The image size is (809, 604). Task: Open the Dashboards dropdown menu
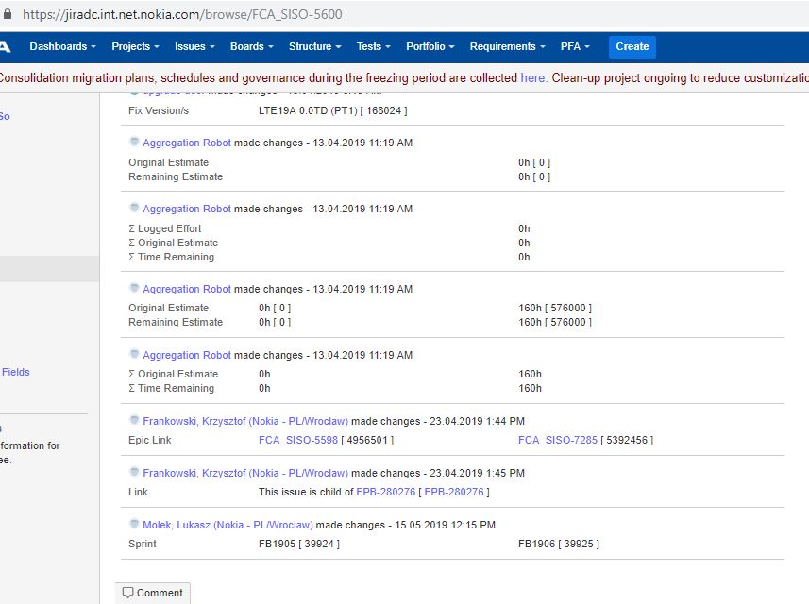pos(59,46)
